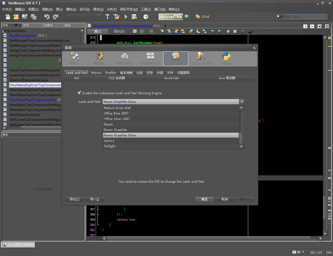This screenshot has height=256, width=333.
Task: Open the General (常规) options category
Action: (75, 58)
